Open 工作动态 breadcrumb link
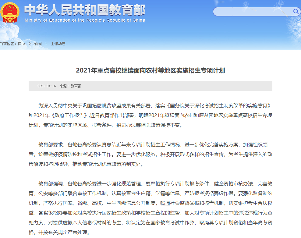Viewport: 301px width, 238px height. pyautogui.click(x=58, y=44)
